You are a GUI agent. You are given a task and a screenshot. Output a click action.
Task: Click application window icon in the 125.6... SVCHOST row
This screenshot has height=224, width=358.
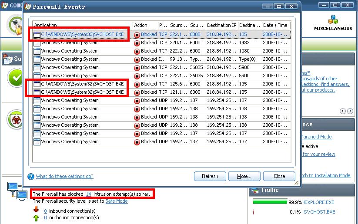pos(37,84)
